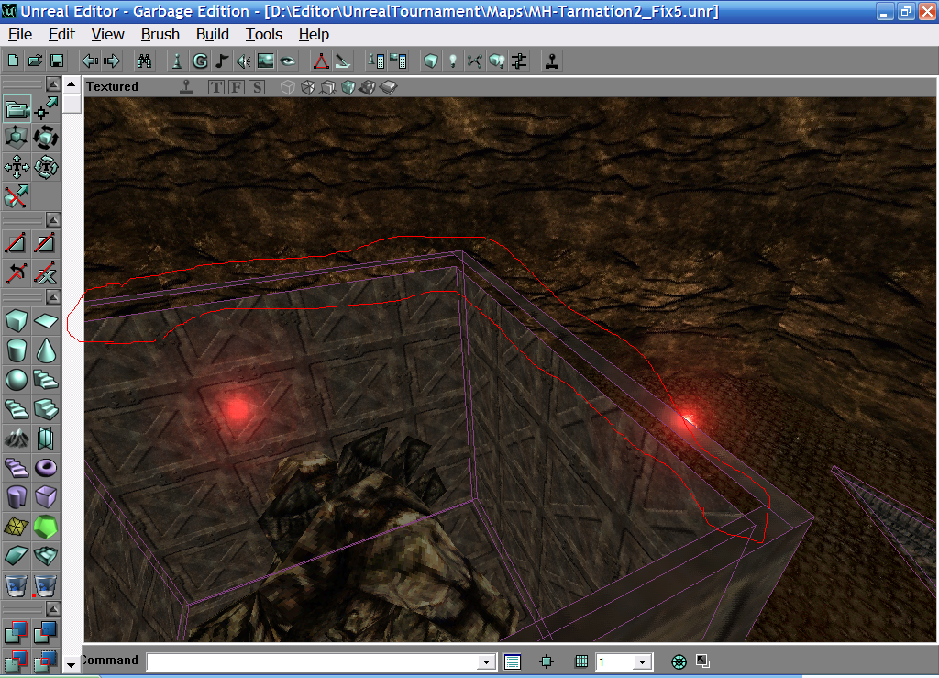
Task: Click the Search for Actors binoculars
Action: point(144,61)
